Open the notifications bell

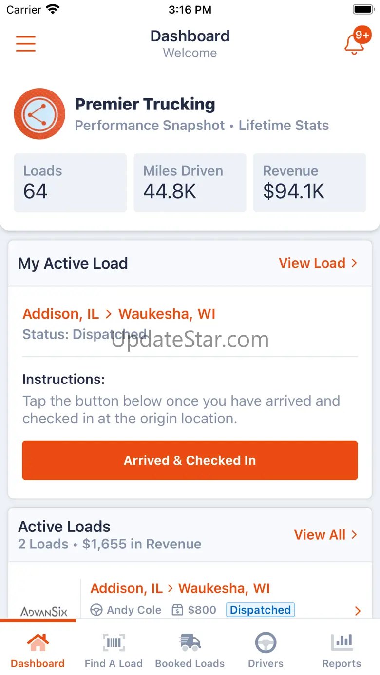tap(355, 44)
